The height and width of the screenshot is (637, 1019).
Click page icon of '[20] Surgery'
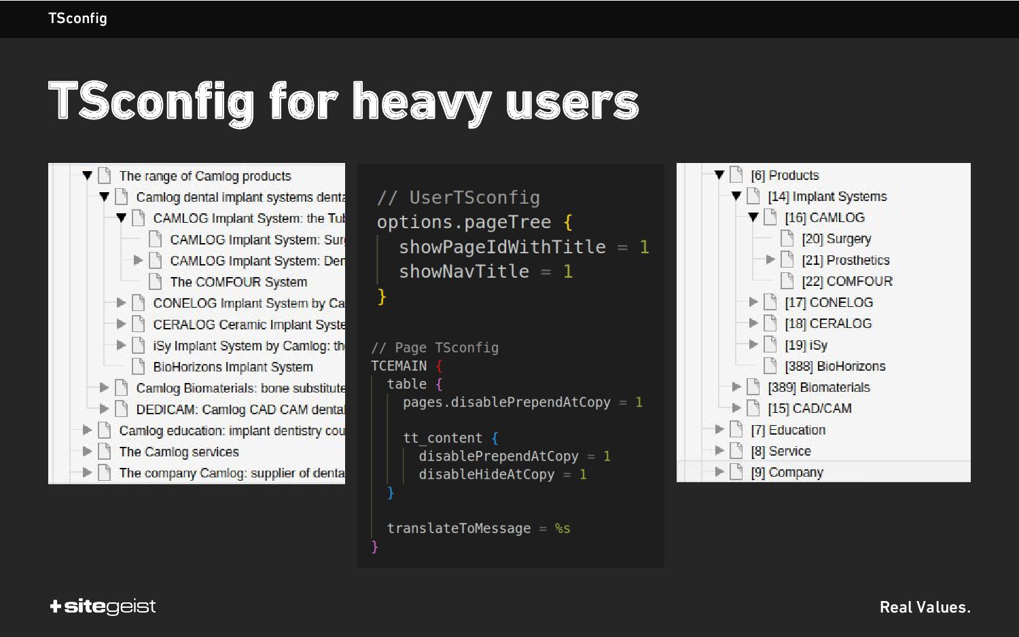(787, 238)
